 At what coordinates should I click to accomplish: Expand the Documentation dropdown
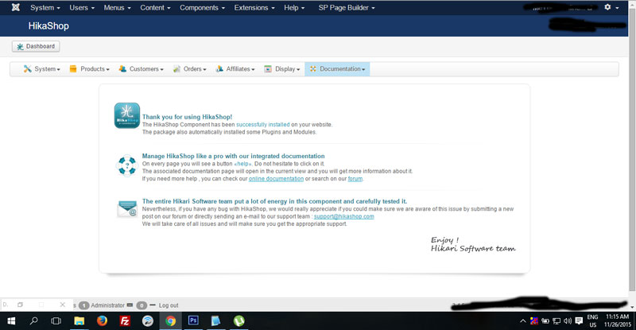[337, 69]
